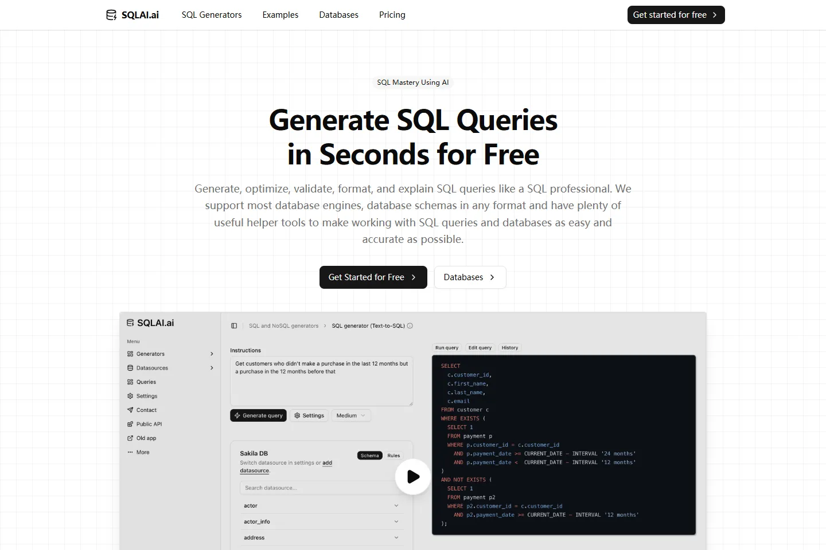826x550 pixels.
Task: Click the Contact label in sidebar
Action: click(146, 410)
